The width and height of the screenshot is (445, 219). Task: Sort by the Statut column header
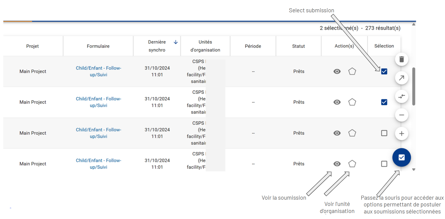tap(298, 46)
